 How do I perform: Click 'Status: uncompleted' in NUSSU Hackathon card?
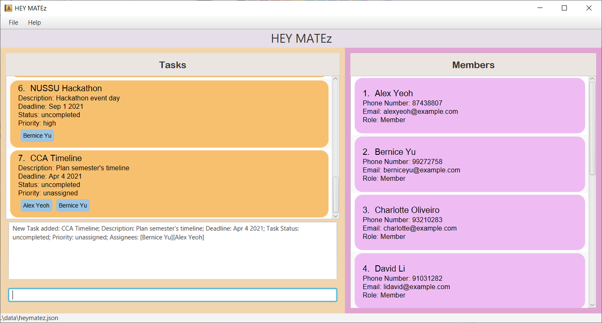49,115
